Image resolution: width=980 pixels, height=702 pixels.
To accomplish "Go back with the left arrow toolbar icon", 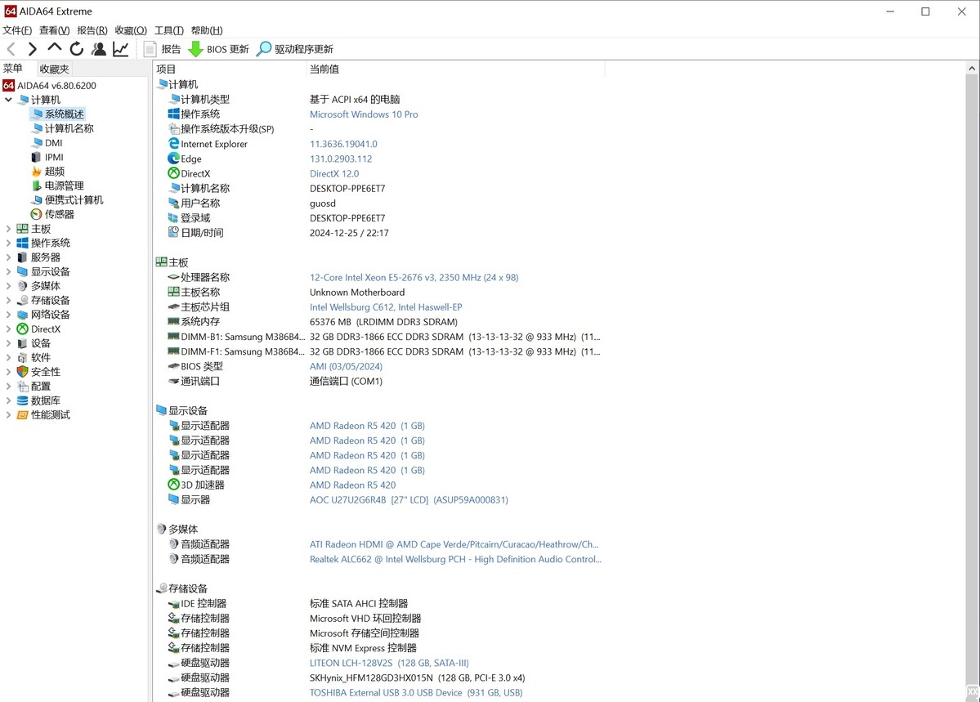I will (x=11, y=49).
